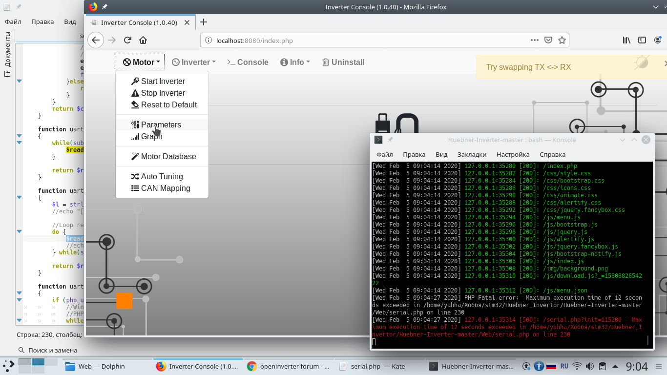The width and height of the screenshot is (667, 375).
Task: Open Закладки menu in Konsole
Action: (x=472, y=154)
